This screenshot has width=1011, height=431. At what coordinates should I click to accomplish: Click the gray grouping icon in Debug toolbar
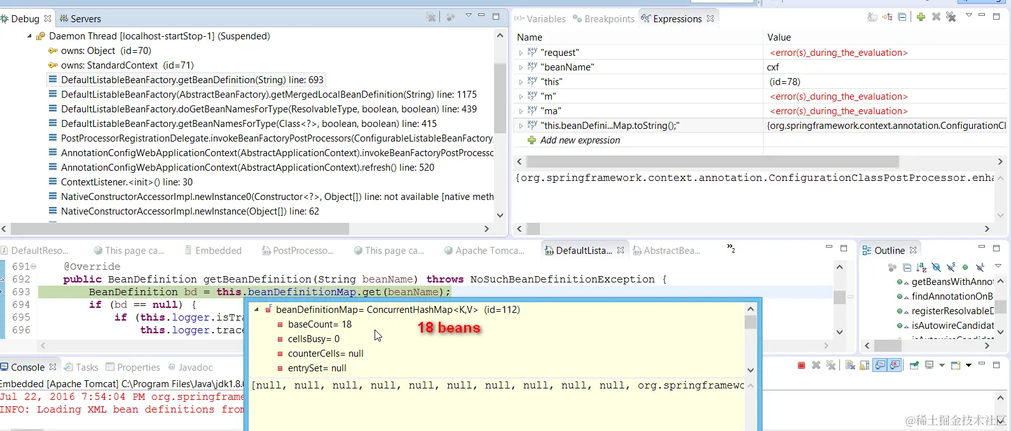[451, 17]
